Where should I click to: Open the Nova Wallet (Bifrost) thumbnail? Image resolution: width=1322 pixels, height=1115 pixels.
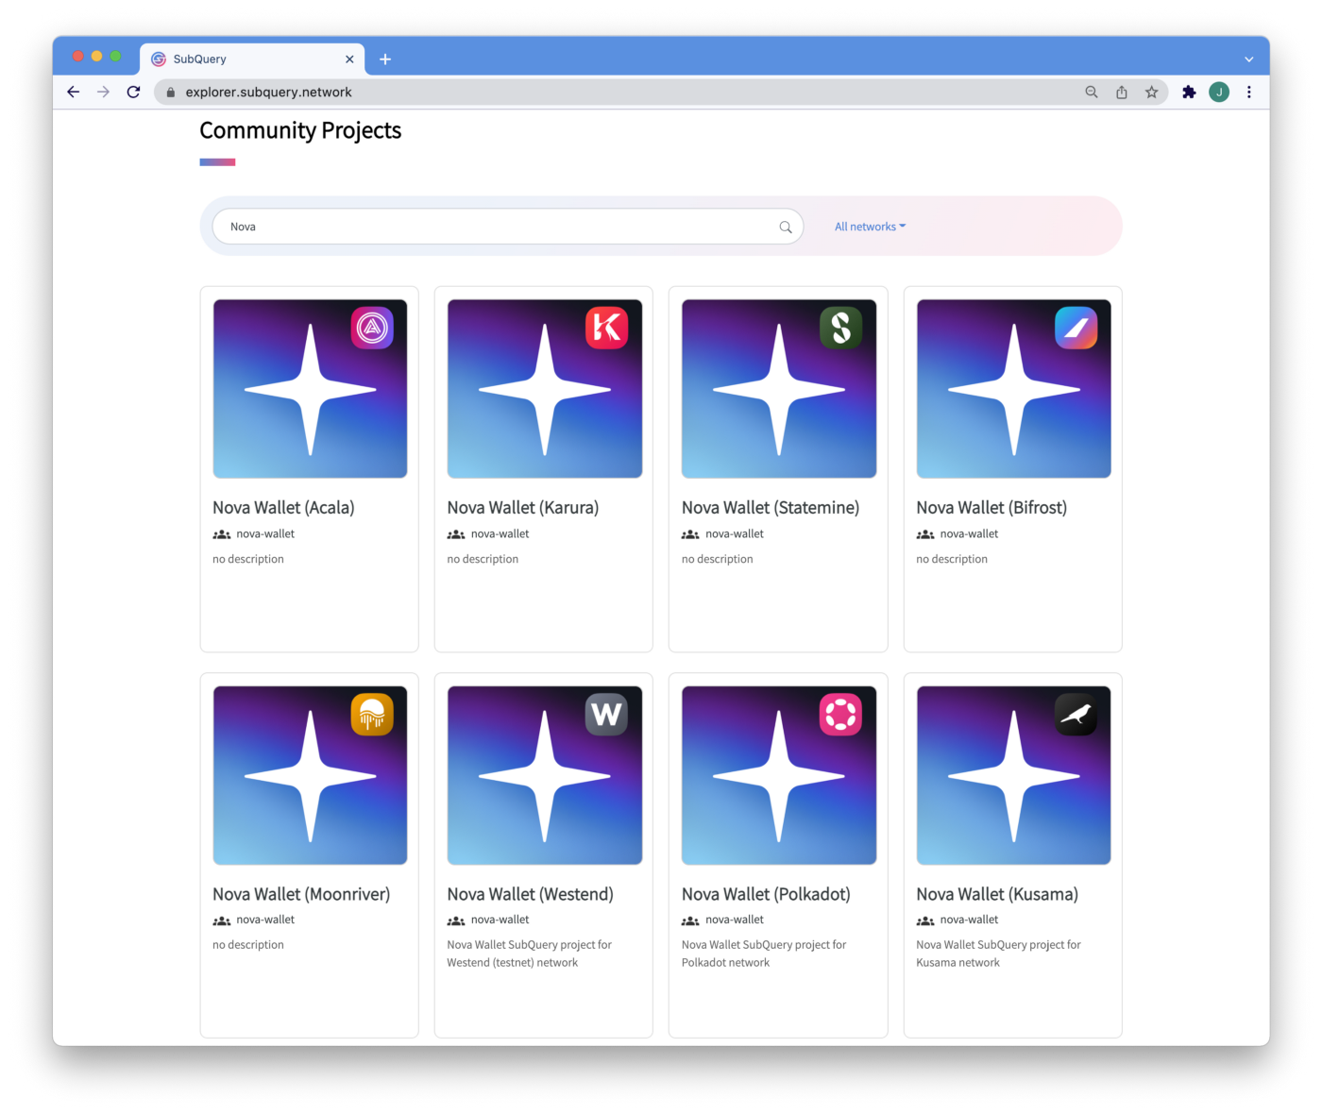pos(1013,388)
